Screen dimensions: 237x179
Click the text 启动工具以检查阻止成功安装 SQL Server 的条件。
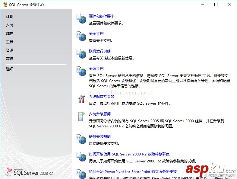[x=130, y=104]
